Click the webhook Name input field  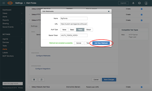[x=74, y=18]
